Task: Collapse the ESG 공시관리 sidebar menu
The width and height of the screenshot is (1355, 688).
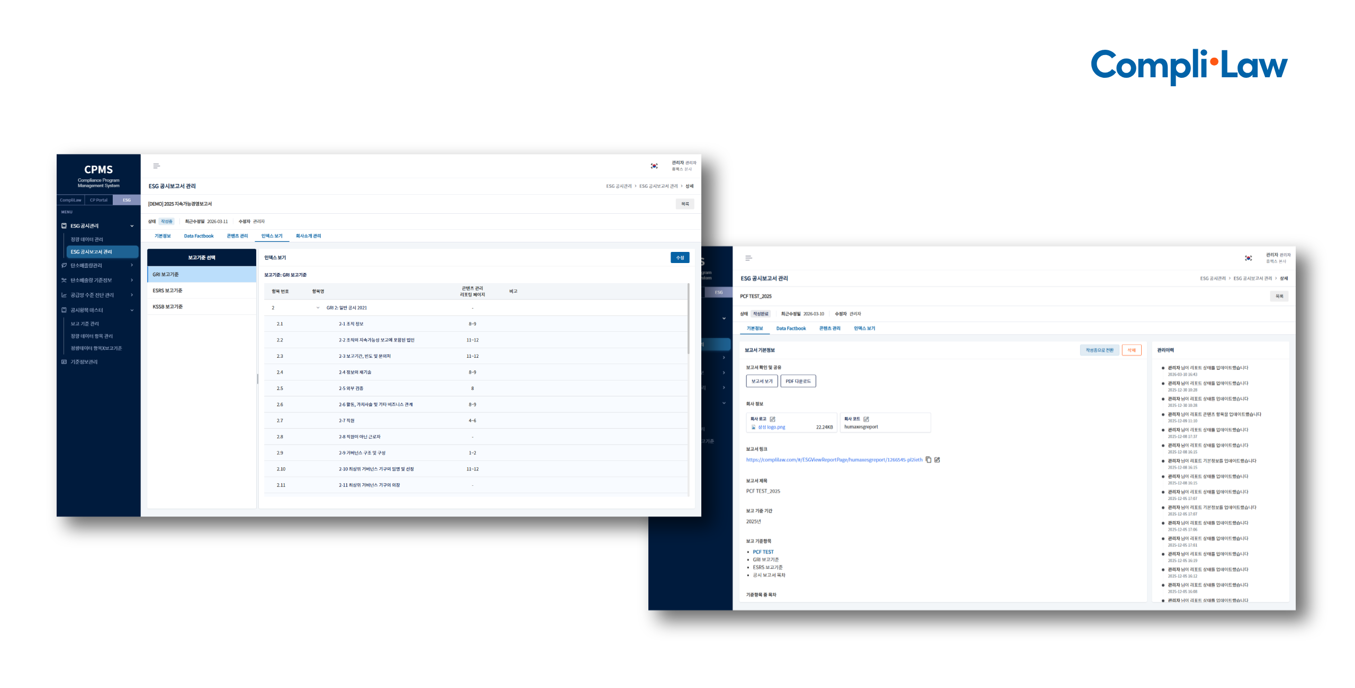Action: click(x=132, y=226)
